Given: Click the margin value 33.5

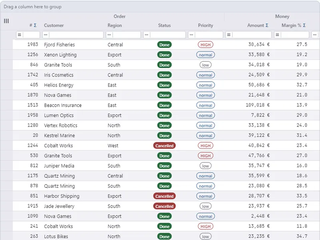Looking at the screenshot, I should [302, 196].
